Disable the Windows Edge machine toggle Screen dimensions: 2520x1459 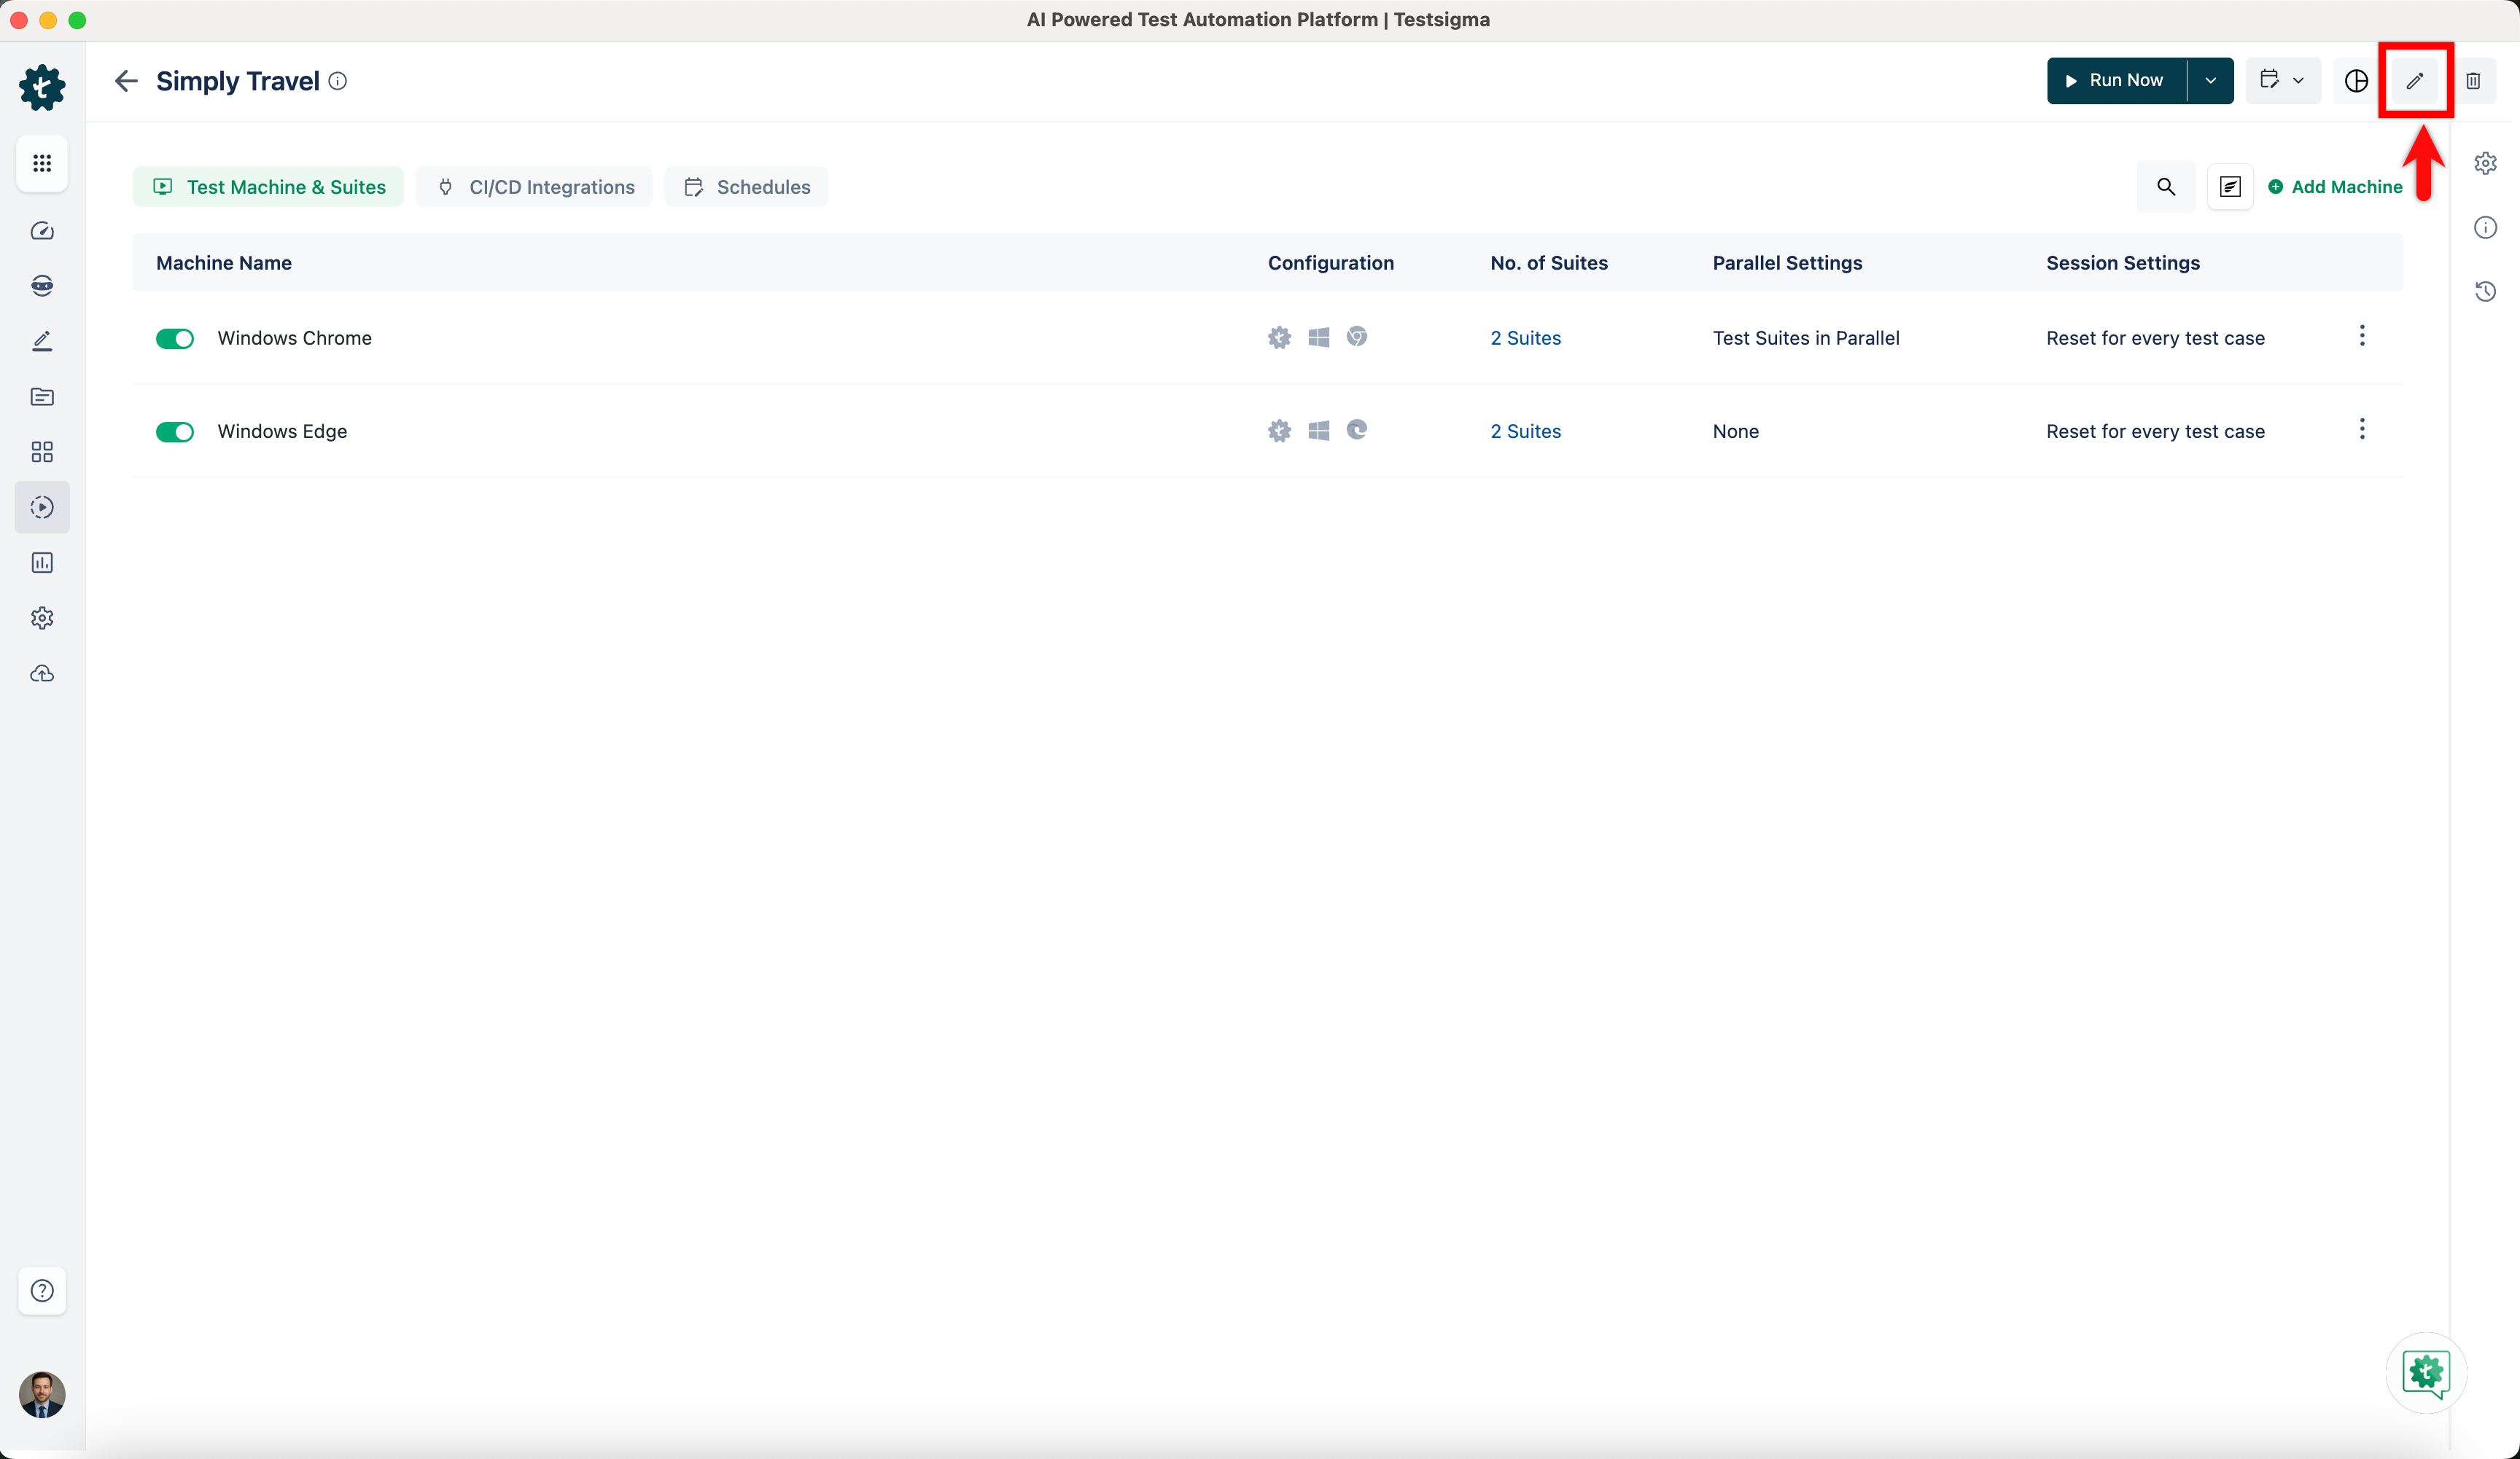click(x=175, y=431)
